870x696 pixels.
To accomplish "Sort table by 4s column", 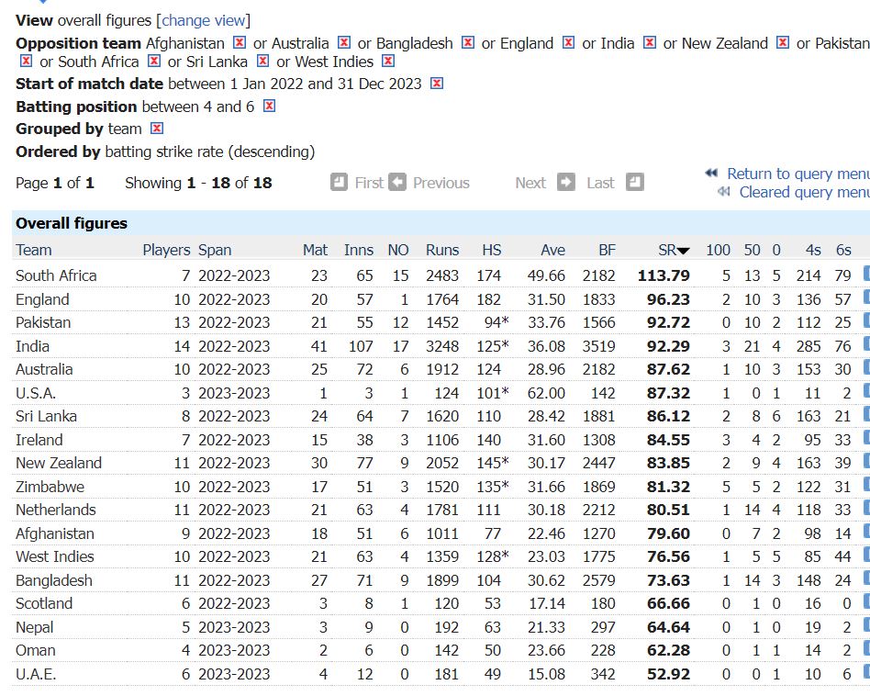I will [x=813, y=251].
